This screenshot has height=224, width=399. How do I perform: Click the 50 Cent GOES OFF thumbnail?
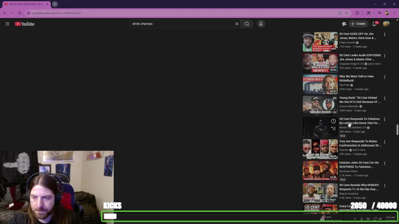pos(320,42)
